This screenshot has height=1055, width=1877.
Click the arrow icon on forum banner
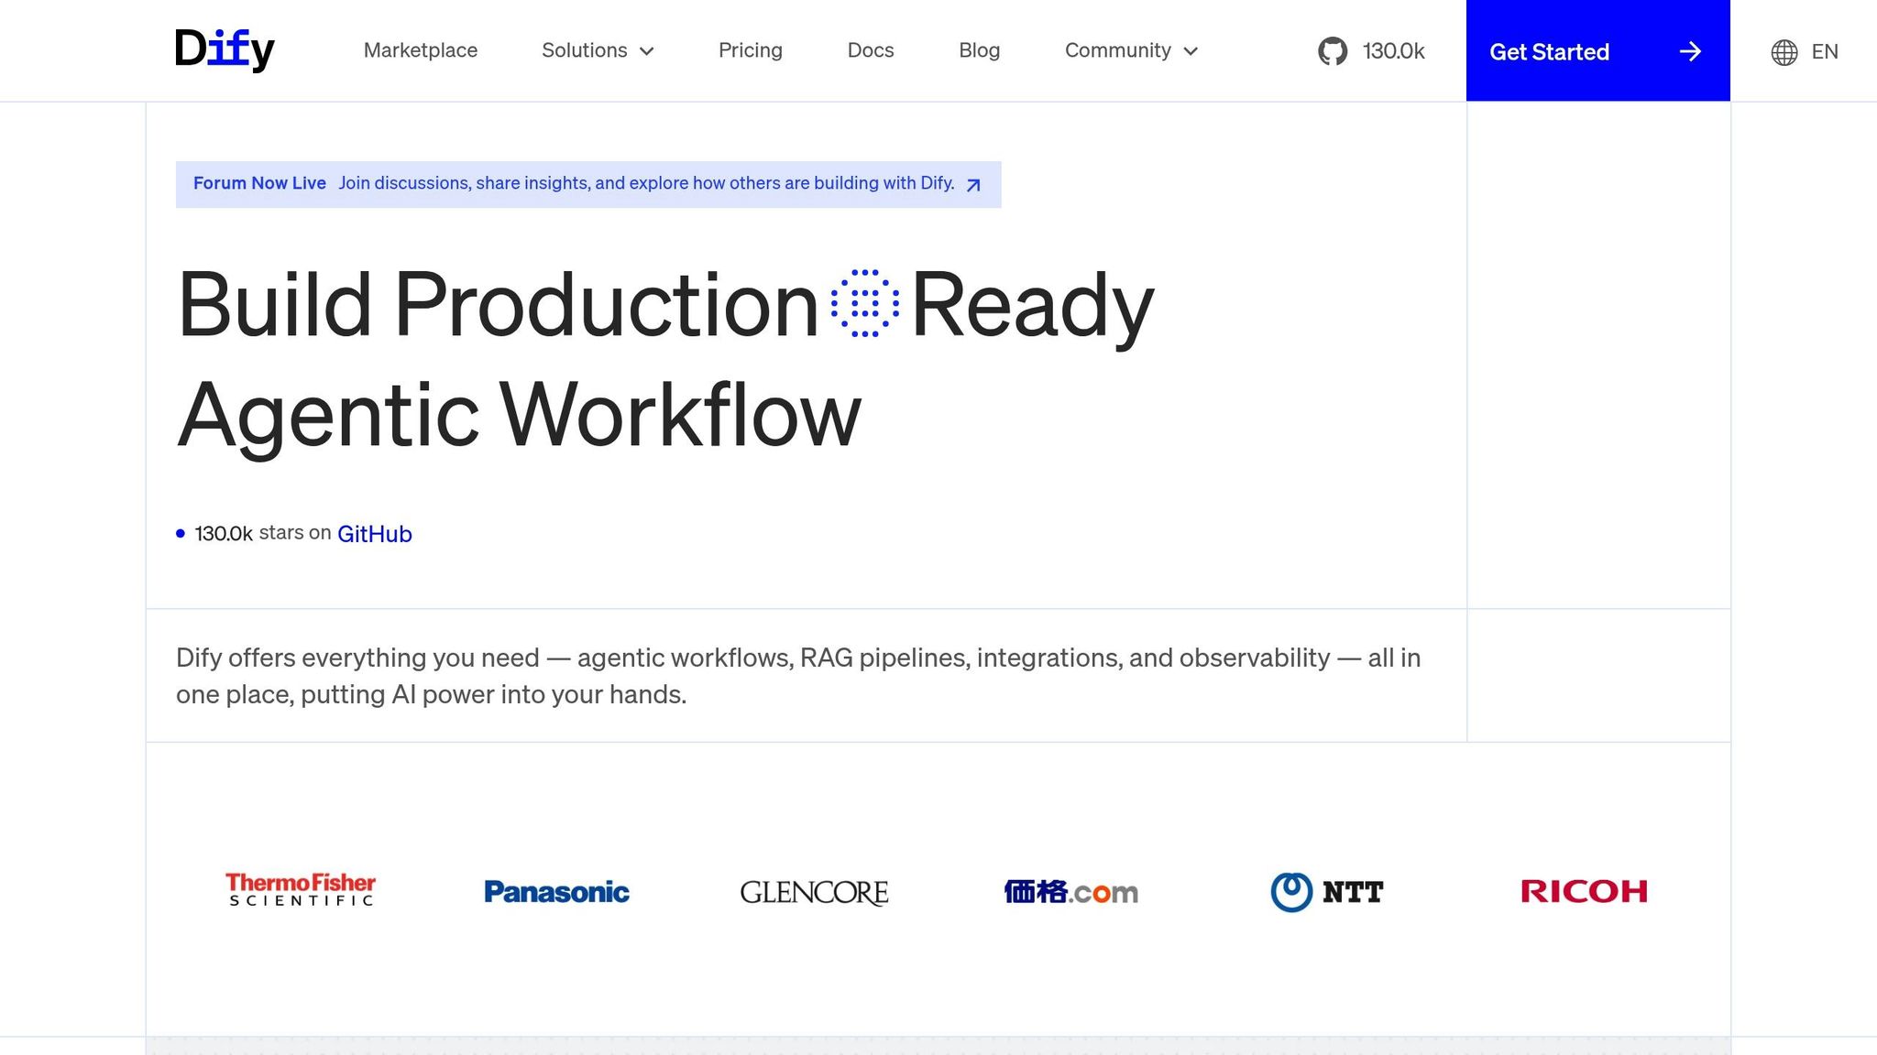tap(973, 185)
